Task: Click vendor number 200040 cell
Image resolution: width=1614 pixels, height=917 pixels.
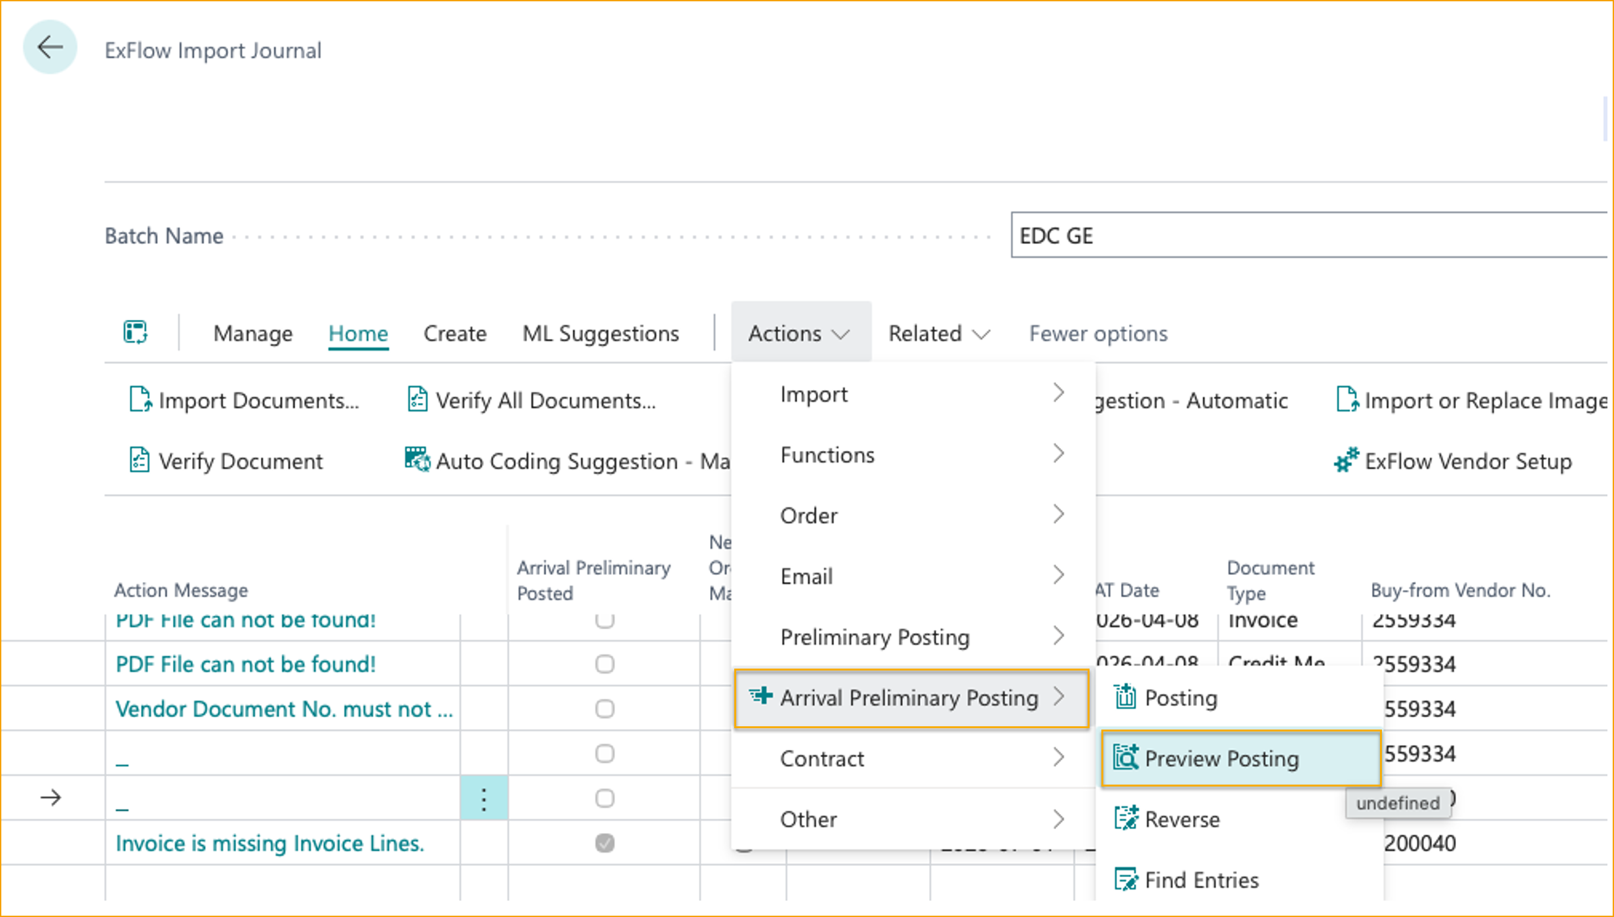Action: pyautogui.click(x=1419, y=843)
